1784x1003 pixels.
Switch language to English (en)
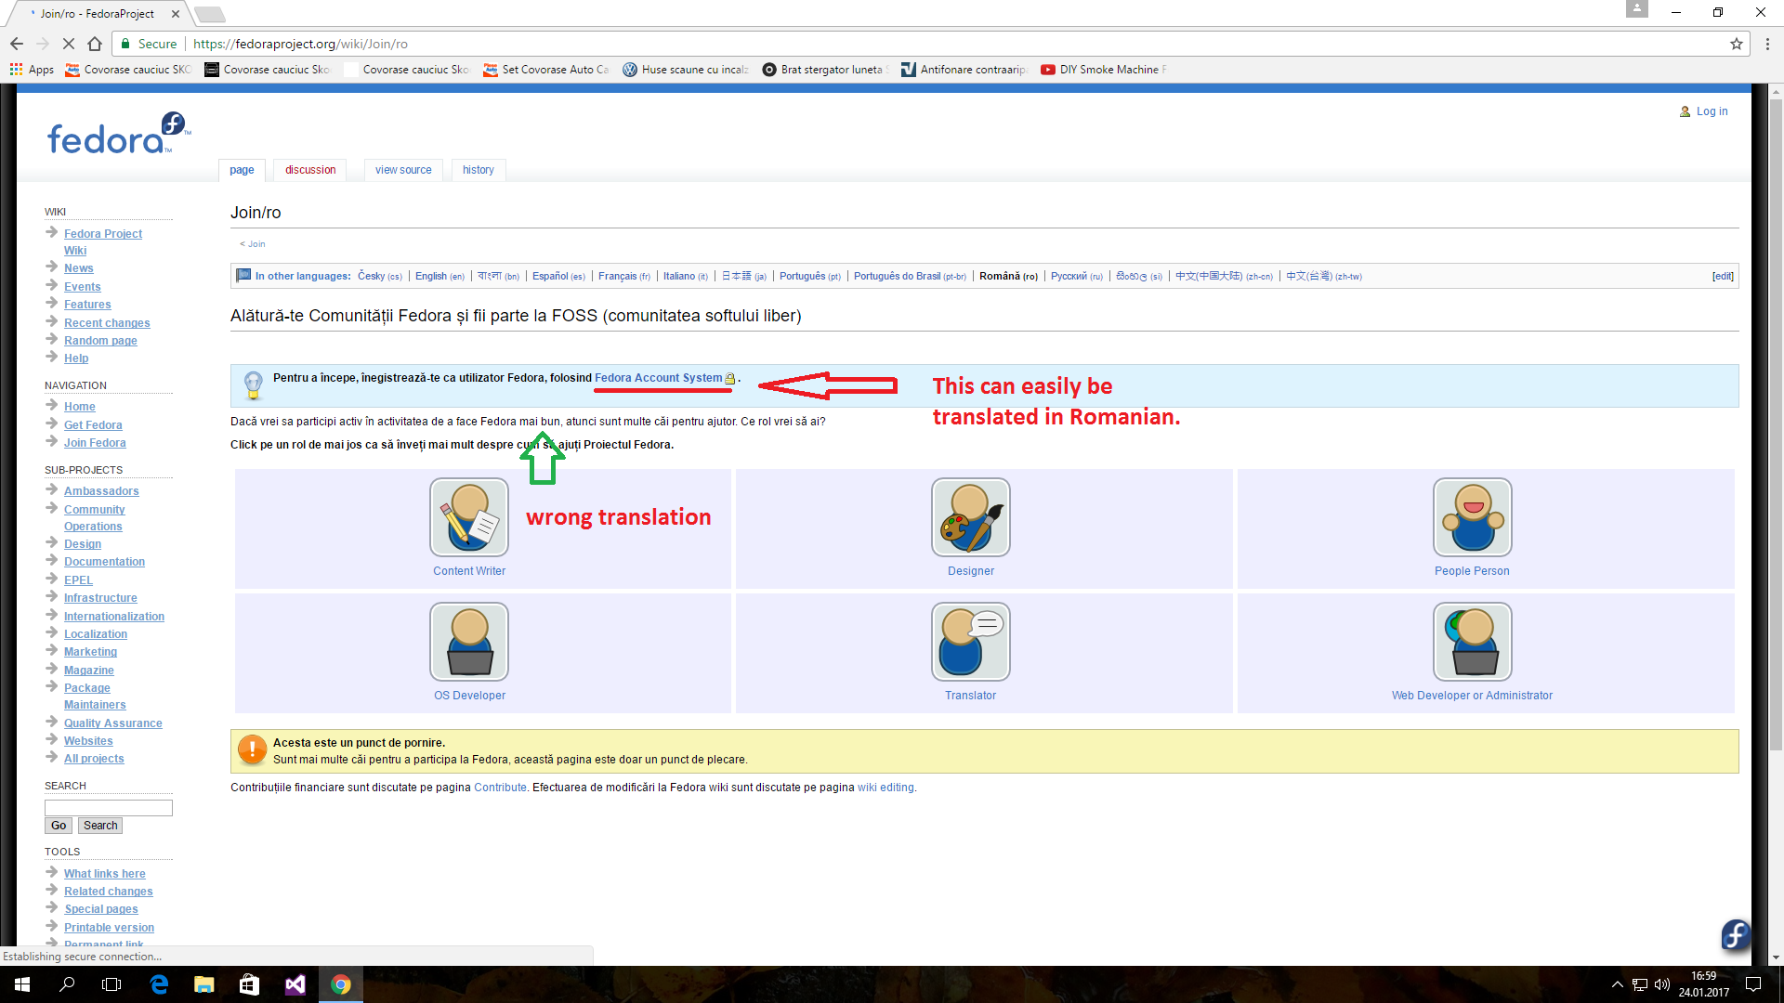click(x=439, y=277)
